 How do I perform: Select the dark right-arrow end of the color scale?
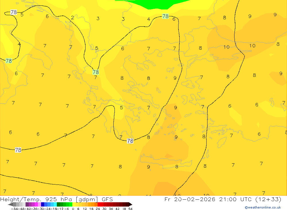pos(131,204)
